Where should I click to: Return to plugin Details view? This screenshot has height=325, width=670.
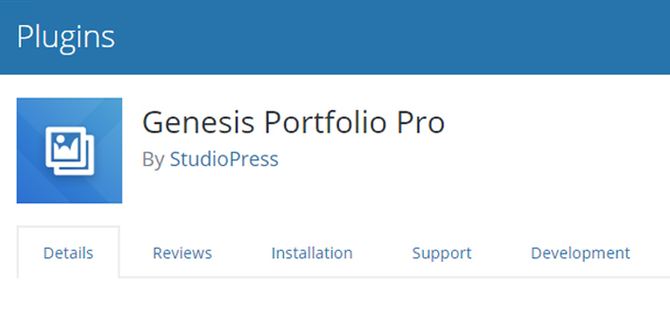point(69,253)
